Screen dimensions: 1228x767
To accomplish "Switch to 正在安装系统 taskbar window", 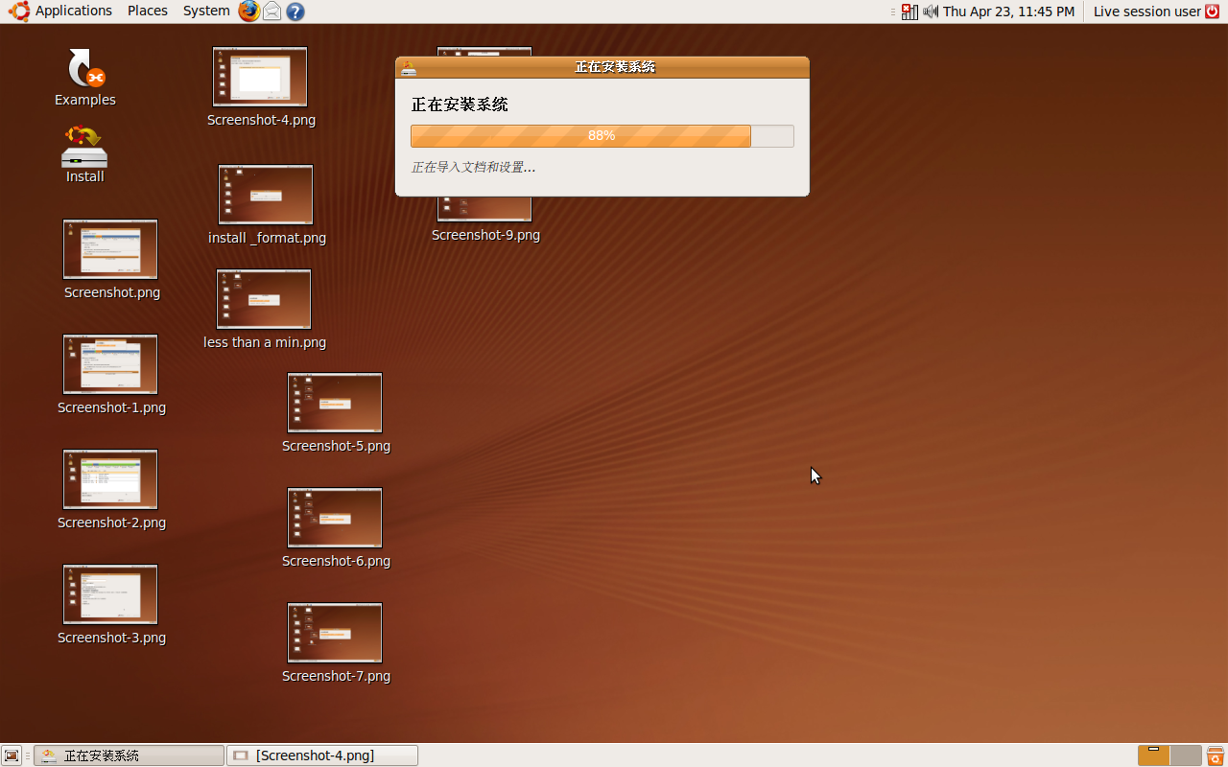I will click(x=130, y=755).
